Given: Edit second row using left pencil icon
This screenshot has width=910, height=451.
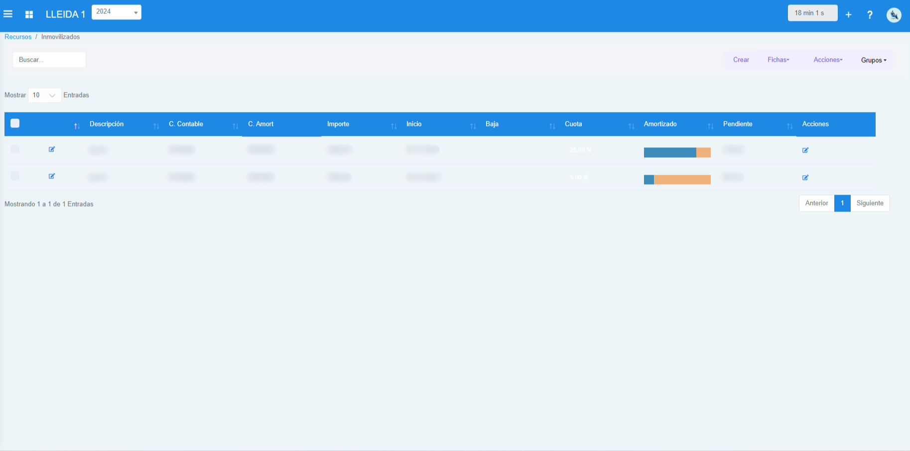Looking at the screenshot, I should [x=52, y=176].
